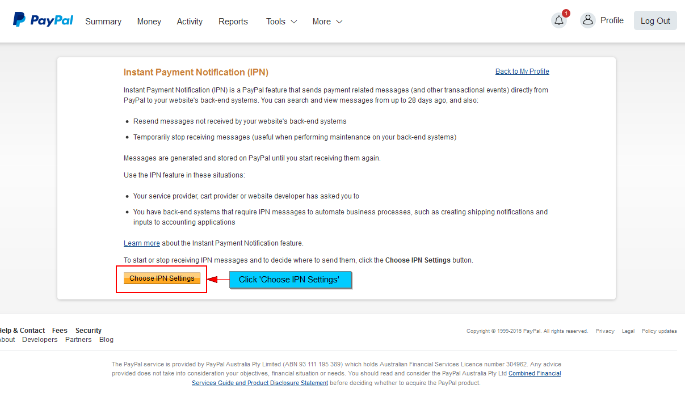Image resolution: width=685 pixels, height=393 pixels.
Task: Open the Summary tab
Action: coord(103,22)
